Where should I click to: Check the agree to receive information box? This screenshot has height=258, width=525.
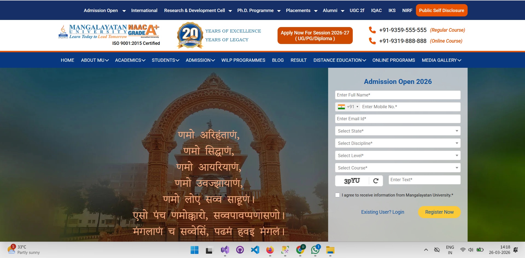337,195
